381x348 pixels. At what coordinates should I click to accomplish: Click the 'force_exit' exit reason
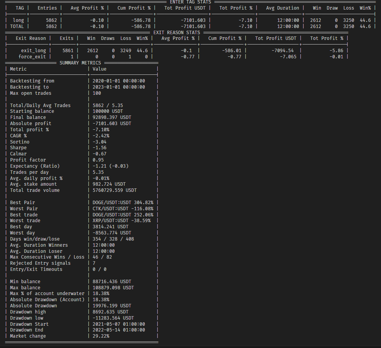pos(32,57)
